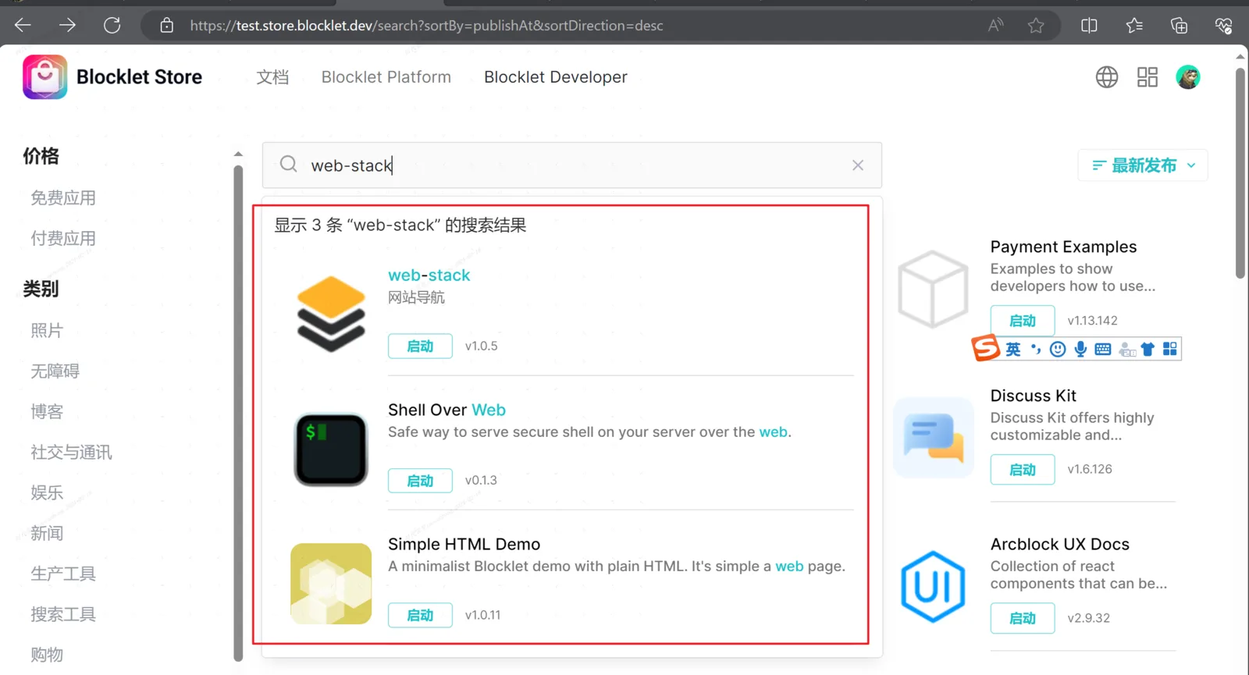Open the Shell Over Web result title
Image resolution: width=1249 pixels, height=675 pixels.
447,410
